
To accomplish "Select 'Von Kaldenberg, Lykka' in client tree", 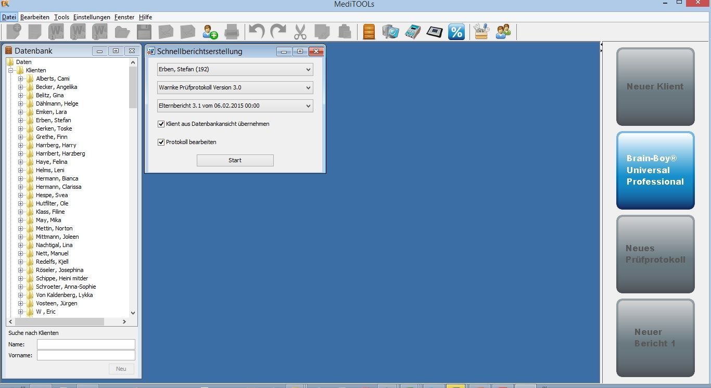I will point(64,295).
